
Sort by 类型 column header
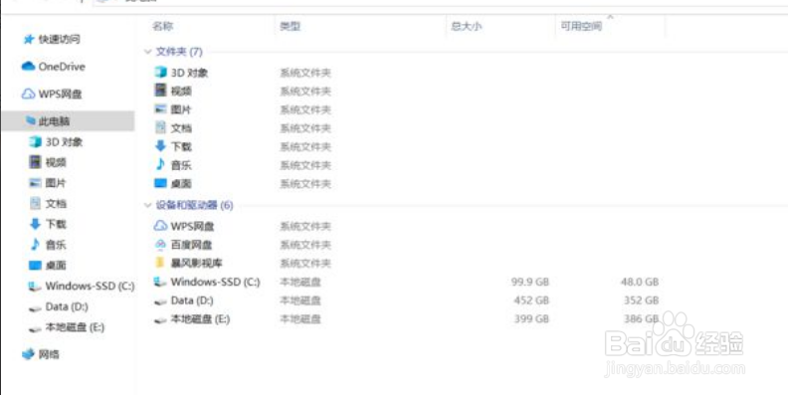pyautogui.click(x=290, y=26)
